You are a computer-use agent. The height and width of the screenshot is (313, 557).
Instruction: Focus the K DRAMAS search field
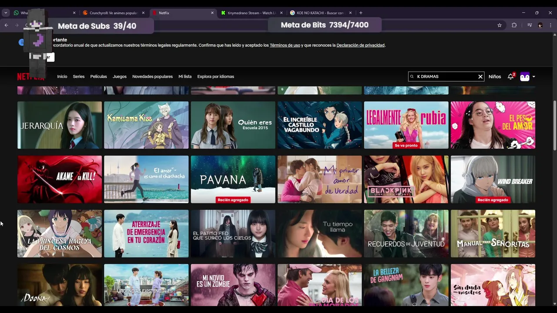(x=446, y=77)
